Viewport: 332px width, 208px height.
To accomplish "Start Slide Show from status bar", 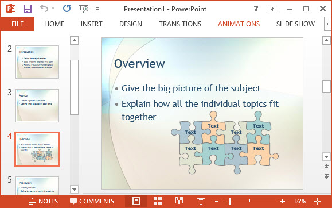I will pyautogui.click(x=201, y=201).
